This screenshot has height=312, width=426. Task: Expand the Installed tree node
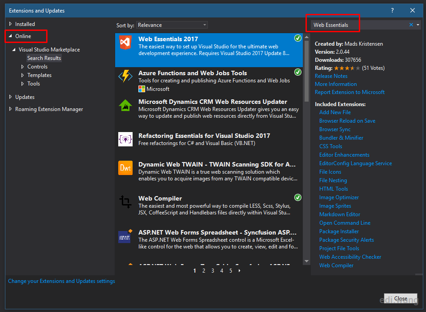[x=11, y=24]
